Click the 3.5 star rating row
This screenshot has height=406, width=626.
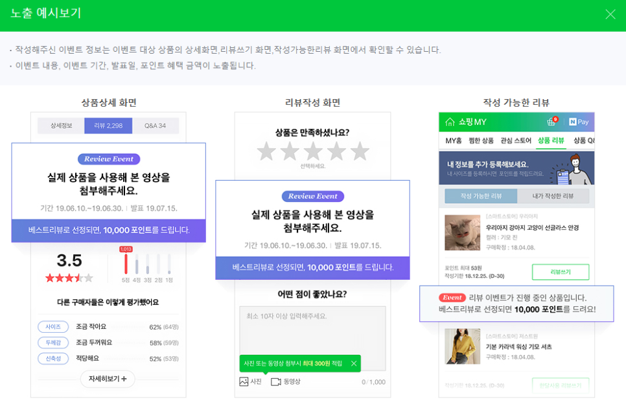click(x=69, y=278)
